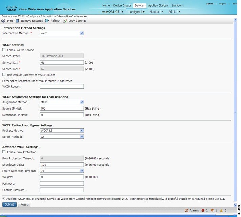Click the Shutdown Delay field

click(62, 165)
